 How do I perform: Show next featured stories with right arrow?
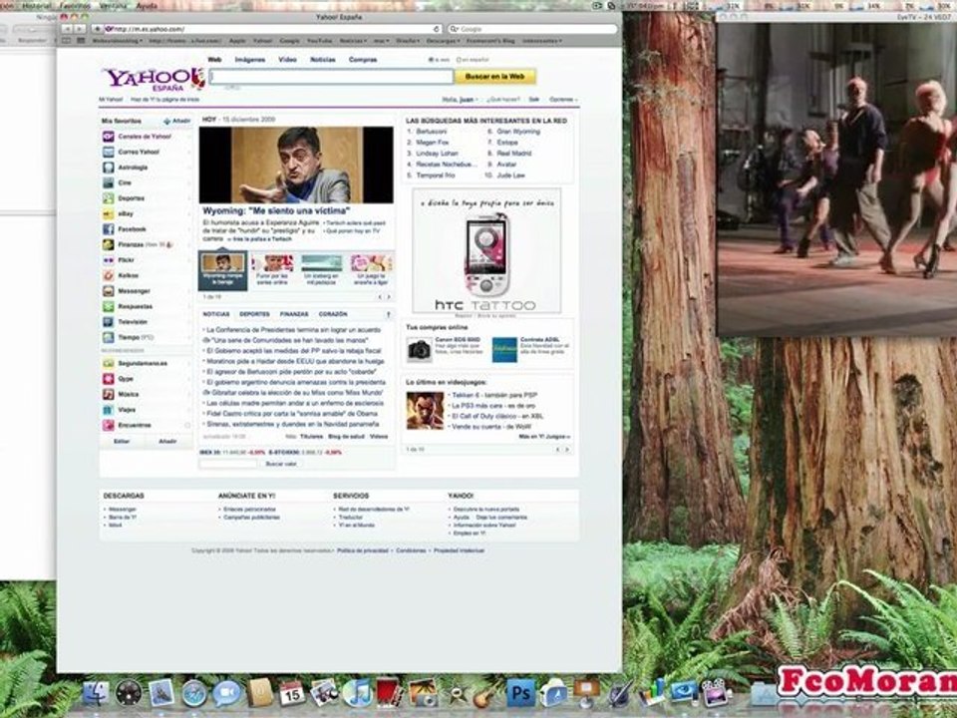tap(388, 297)
